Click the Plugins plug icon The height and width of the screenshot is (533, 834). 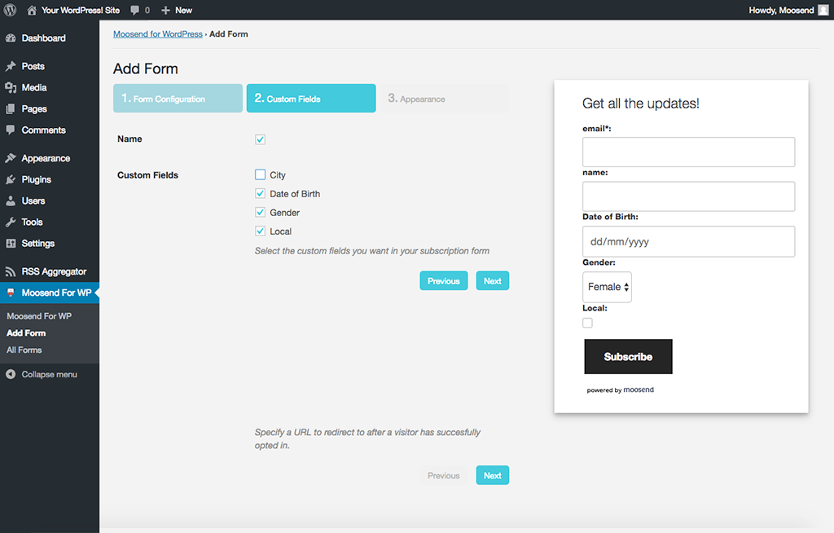pyautogui.click(x=11, y=179)
